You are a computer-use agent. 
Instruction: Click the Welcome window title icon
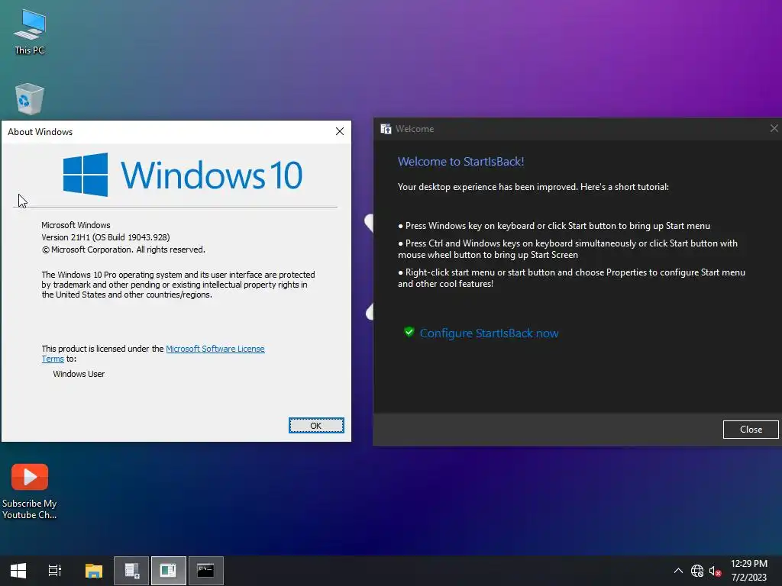tap(386, 129)
